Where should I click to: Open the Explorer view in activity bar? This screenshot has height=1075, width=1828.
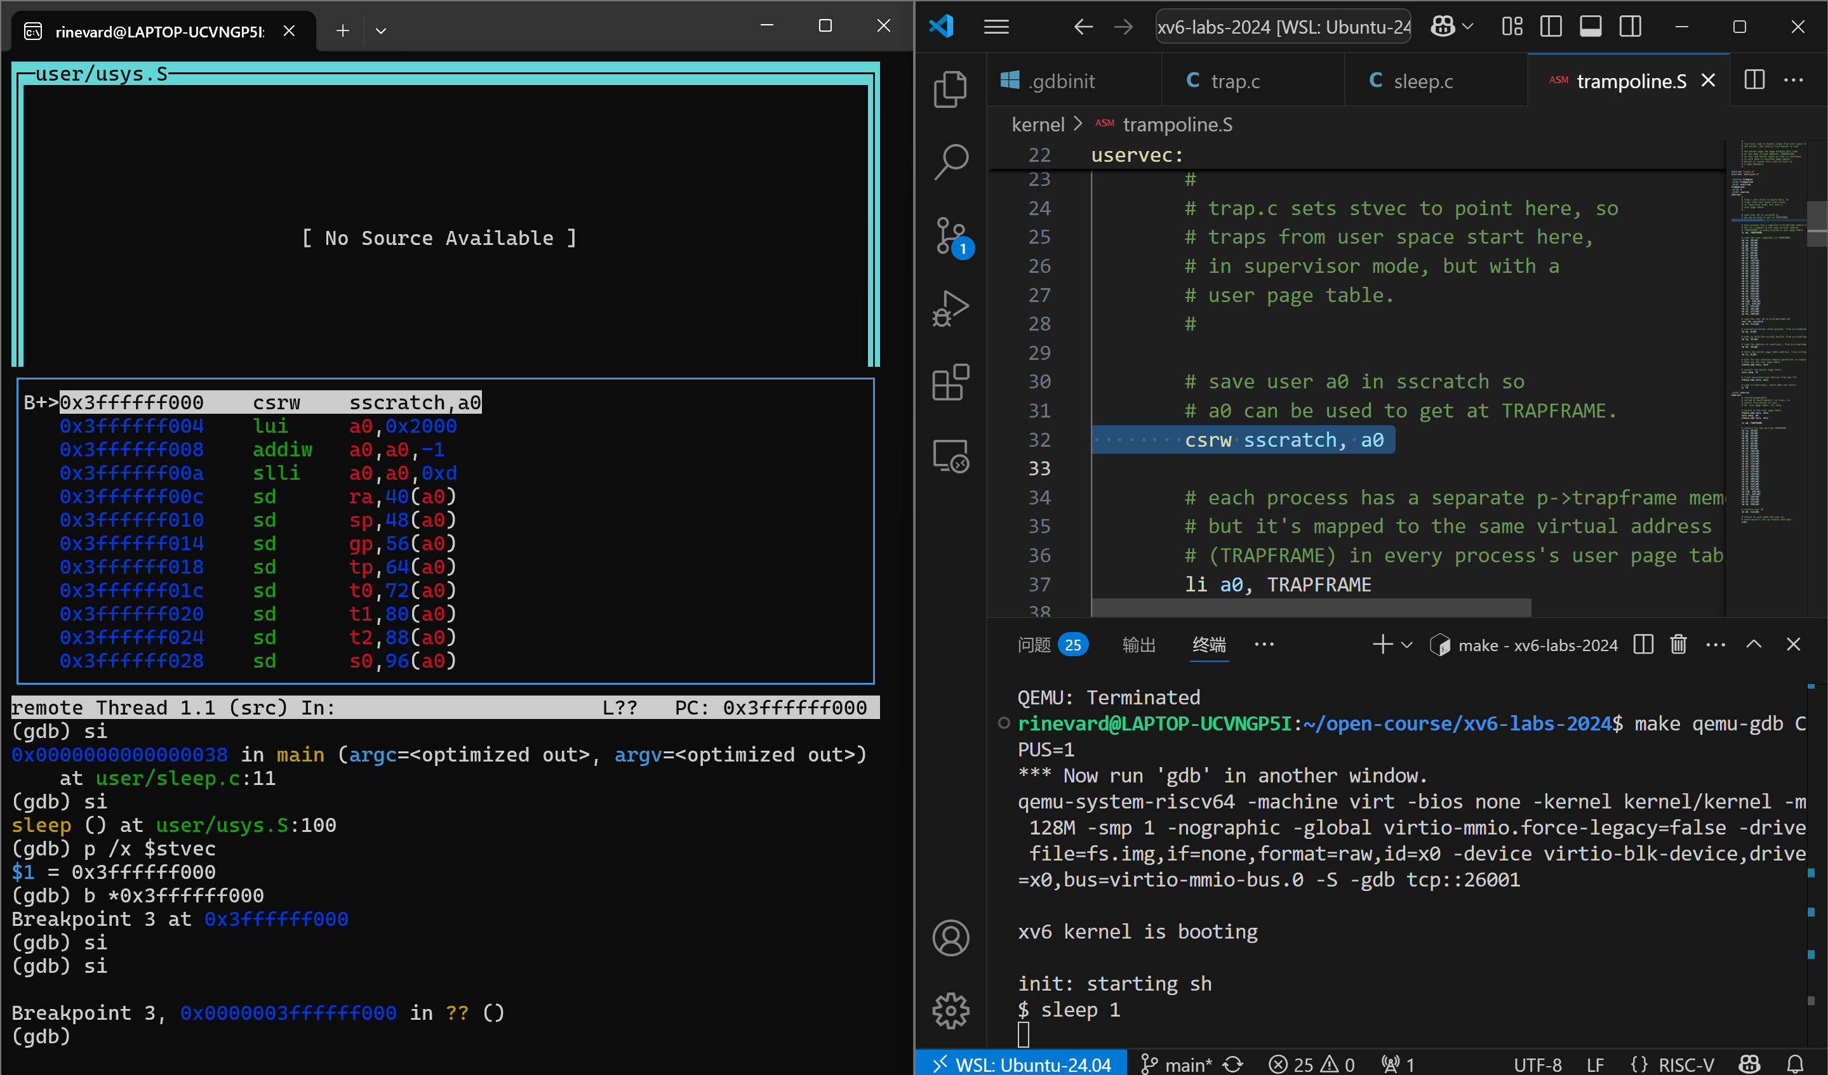tap(951, 89)
